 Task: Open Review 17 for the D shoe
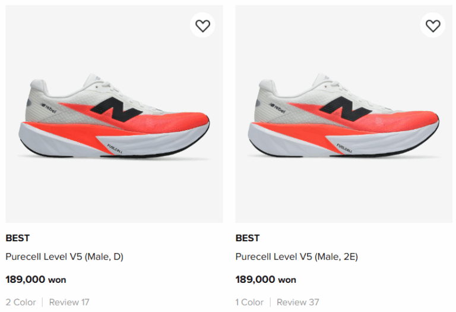(x=69, y=302)
